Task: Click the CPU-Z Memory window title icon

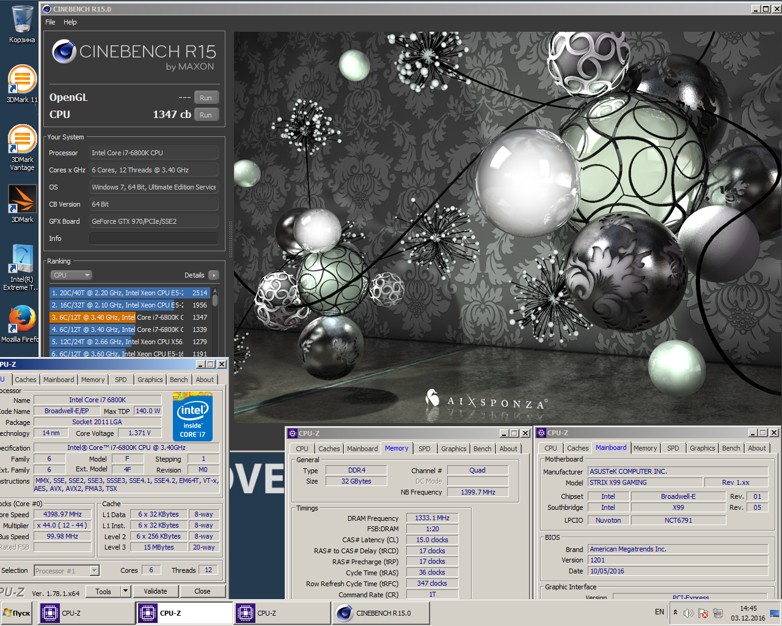Action: tap(293, 433)
